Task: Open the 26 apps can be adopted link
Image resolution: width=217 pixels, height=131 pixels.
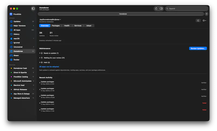Action: pyautogui.click(x=49, y=67)
